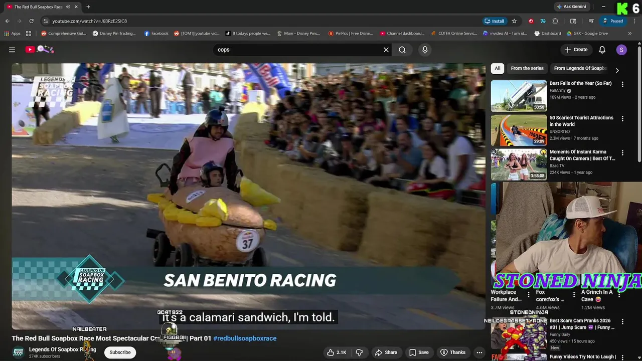Open the GFX - Google Drive bookmark

click(x=587, y=34)
